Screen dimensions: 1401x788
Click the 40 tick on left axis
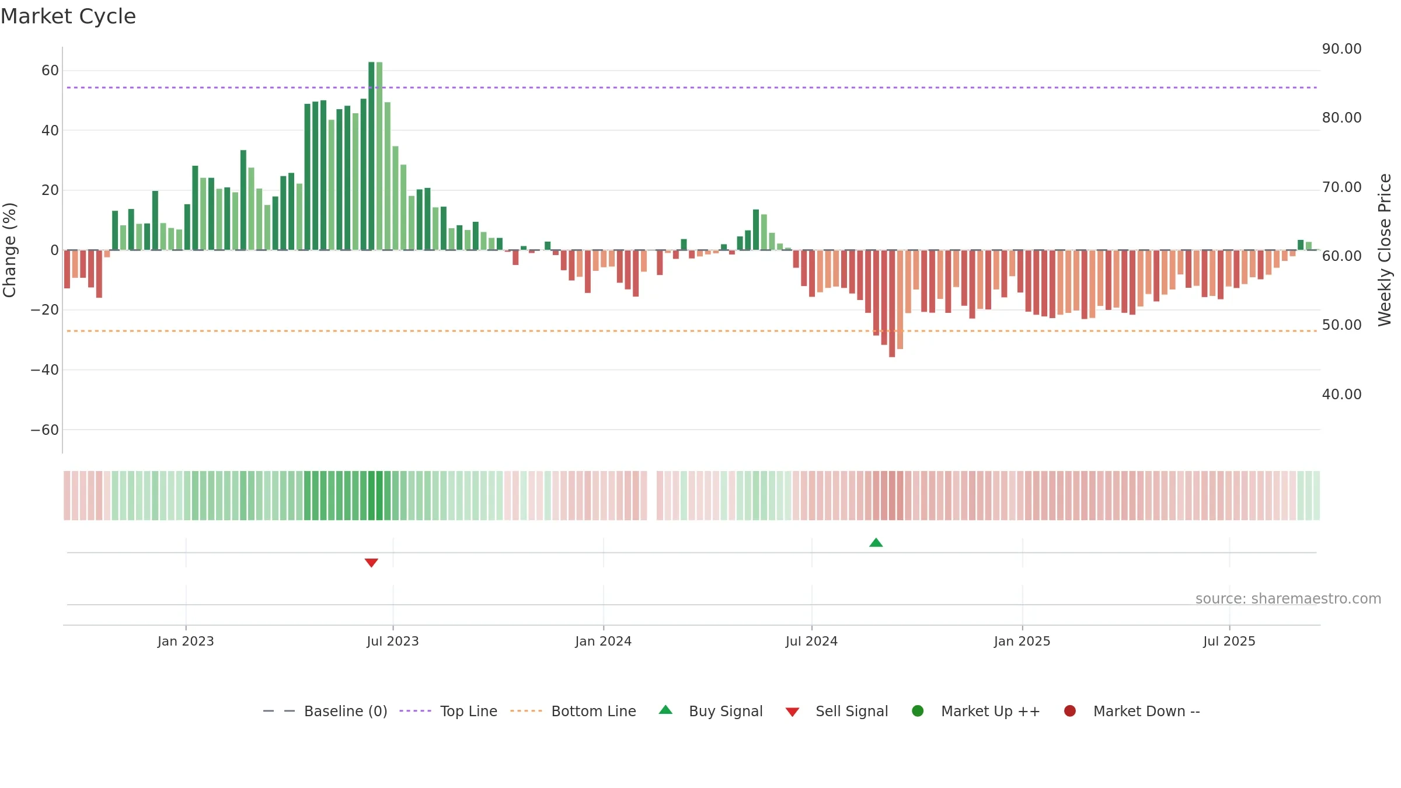click(x=50, y=131)
